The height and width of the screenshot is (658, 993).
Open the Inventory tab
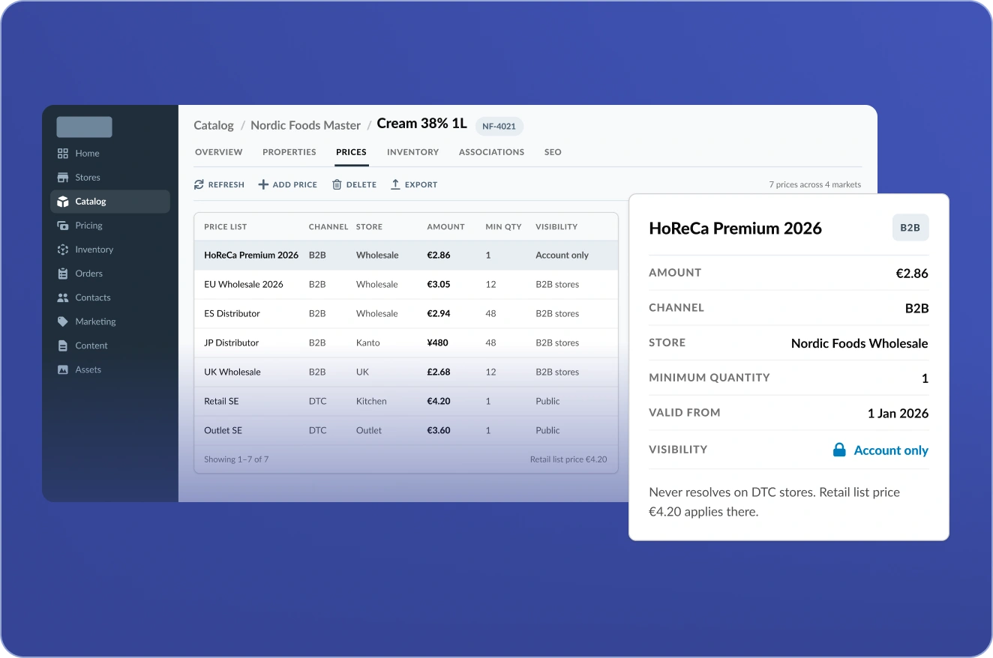pyautogui.click(x=412, y=152)
